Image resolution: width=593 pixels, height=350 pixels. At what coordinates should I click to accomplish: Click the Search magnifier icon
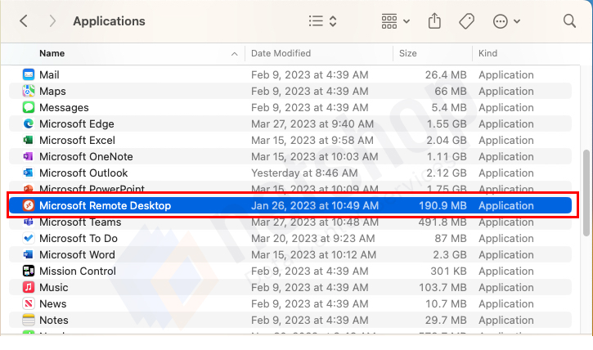coord(569,21)
